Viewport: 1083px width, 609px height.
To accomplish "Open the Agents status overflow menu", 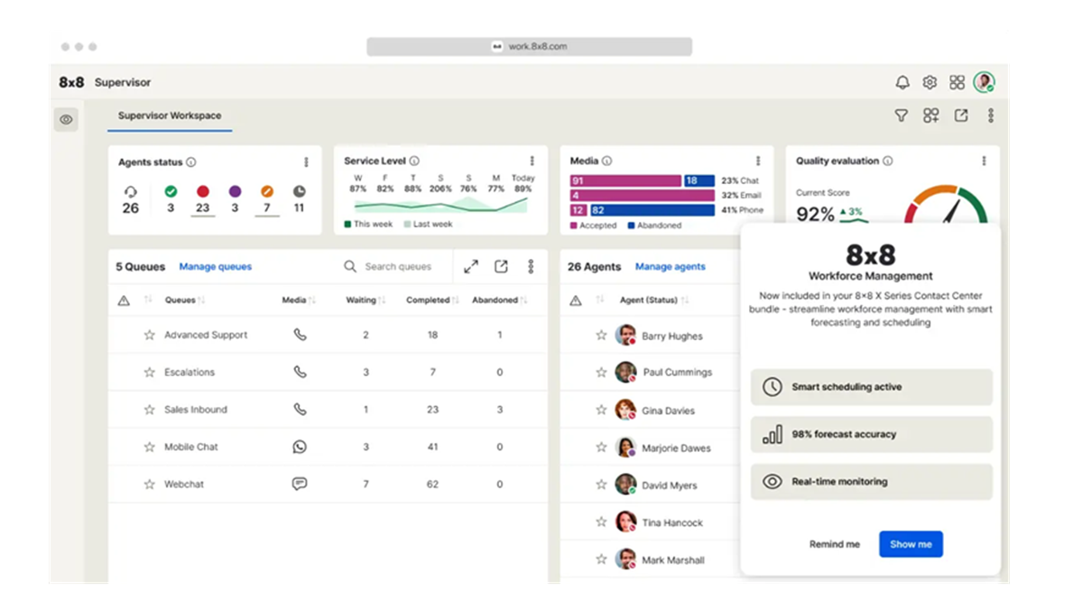I will pyautogui.click(x=306, y=162).
